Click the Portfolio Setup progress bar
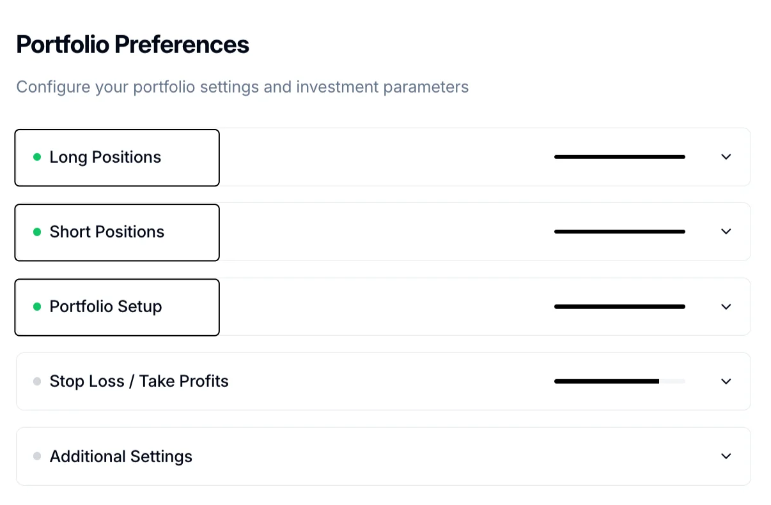771x505 pixels. point(619,306)
